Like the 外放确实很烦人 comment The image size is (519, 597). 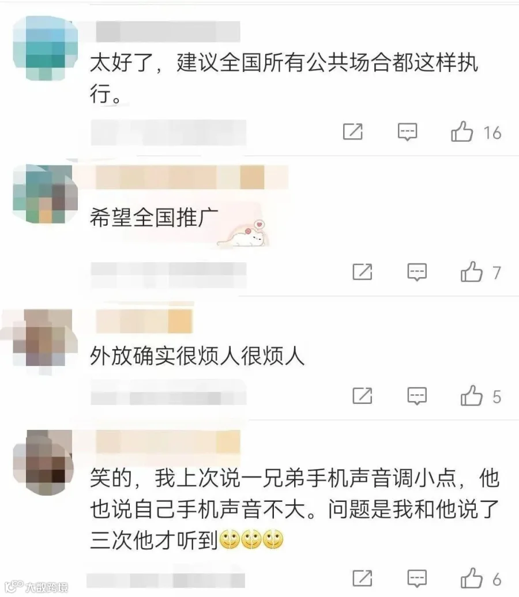pyautogui.click(x=471, y=396)
